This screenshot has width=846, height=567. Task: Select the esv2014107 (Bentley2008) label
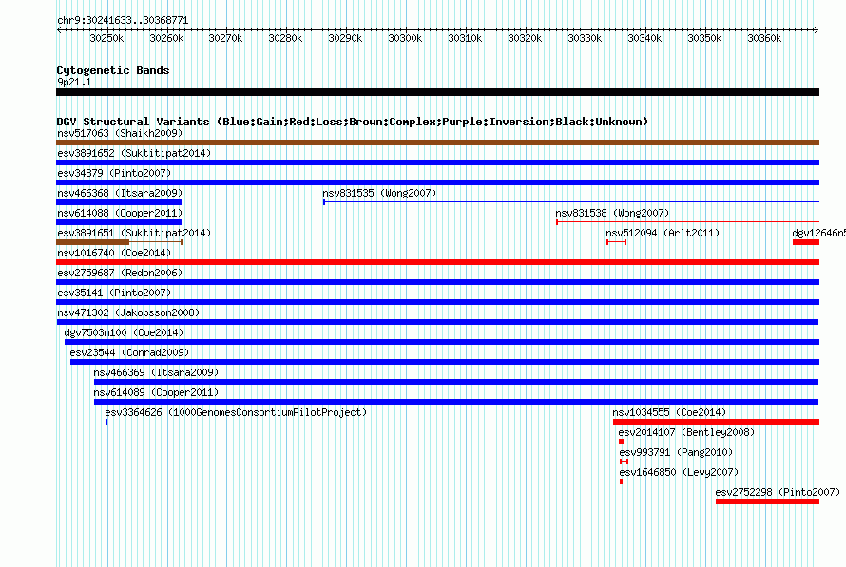tap(686, 432)
